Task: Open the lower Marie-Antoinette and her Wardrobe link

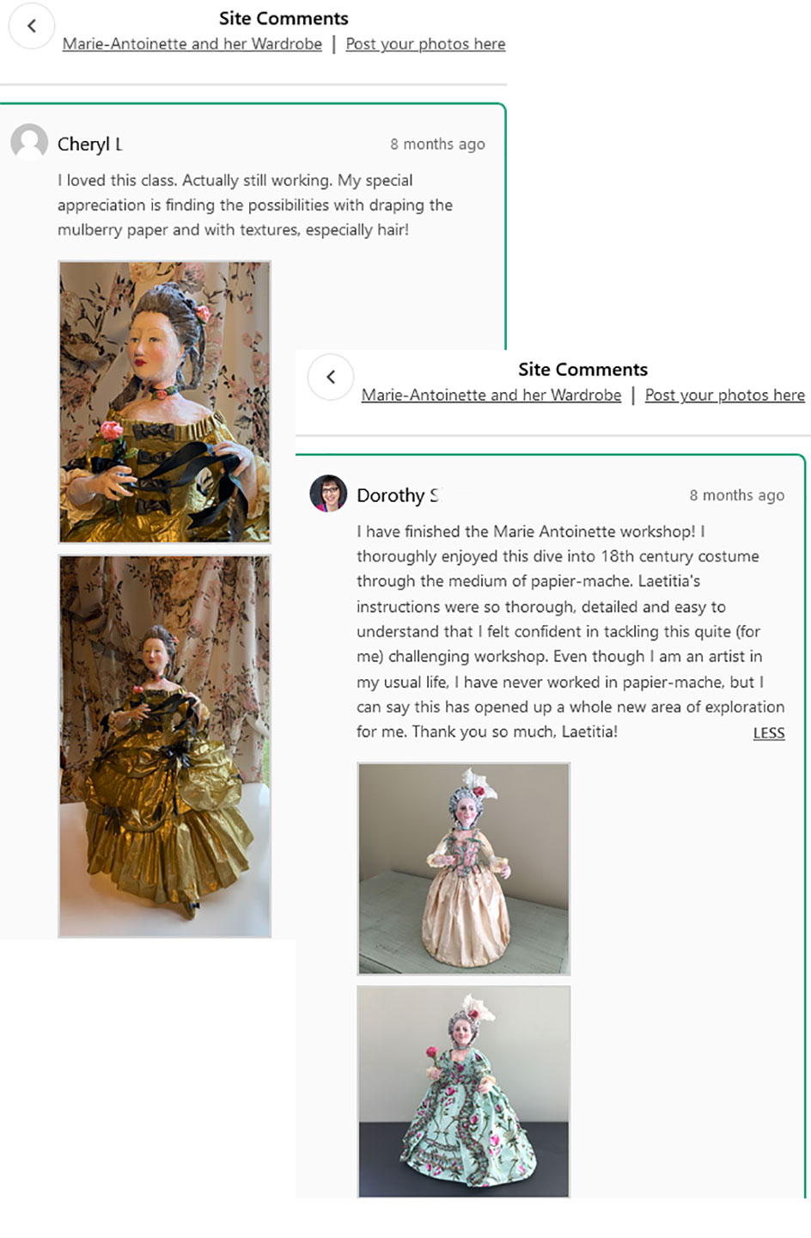Action: [x=491, y=395]
